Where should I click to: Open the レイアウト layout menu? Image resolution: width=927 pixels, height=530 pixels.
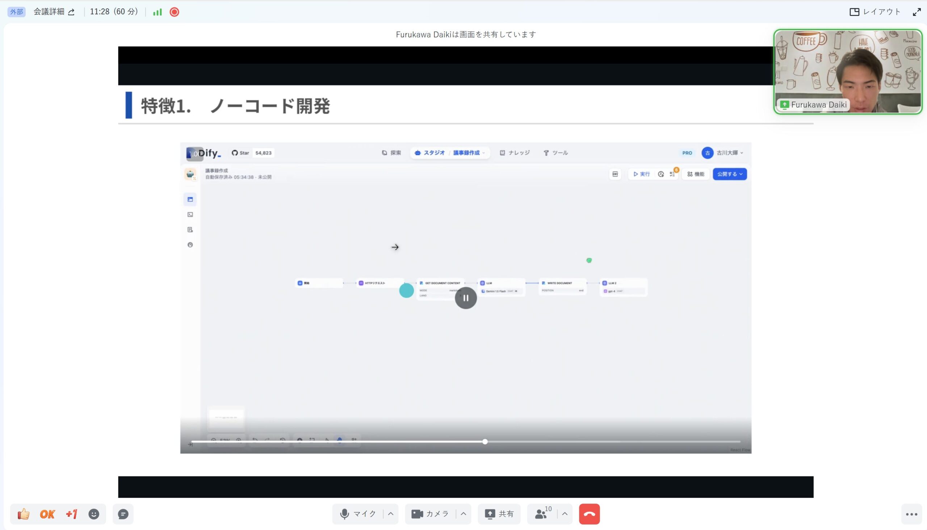tap(874, 12)
